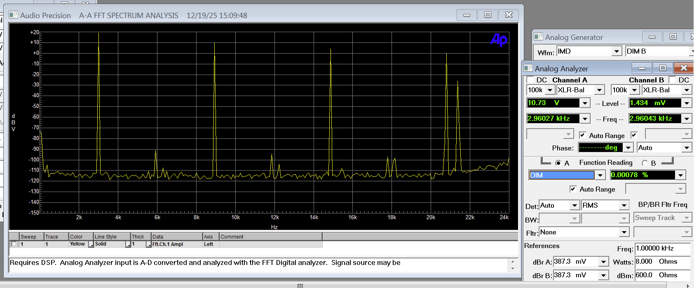Open the RMS detector type dropdown

pos(624,205)
